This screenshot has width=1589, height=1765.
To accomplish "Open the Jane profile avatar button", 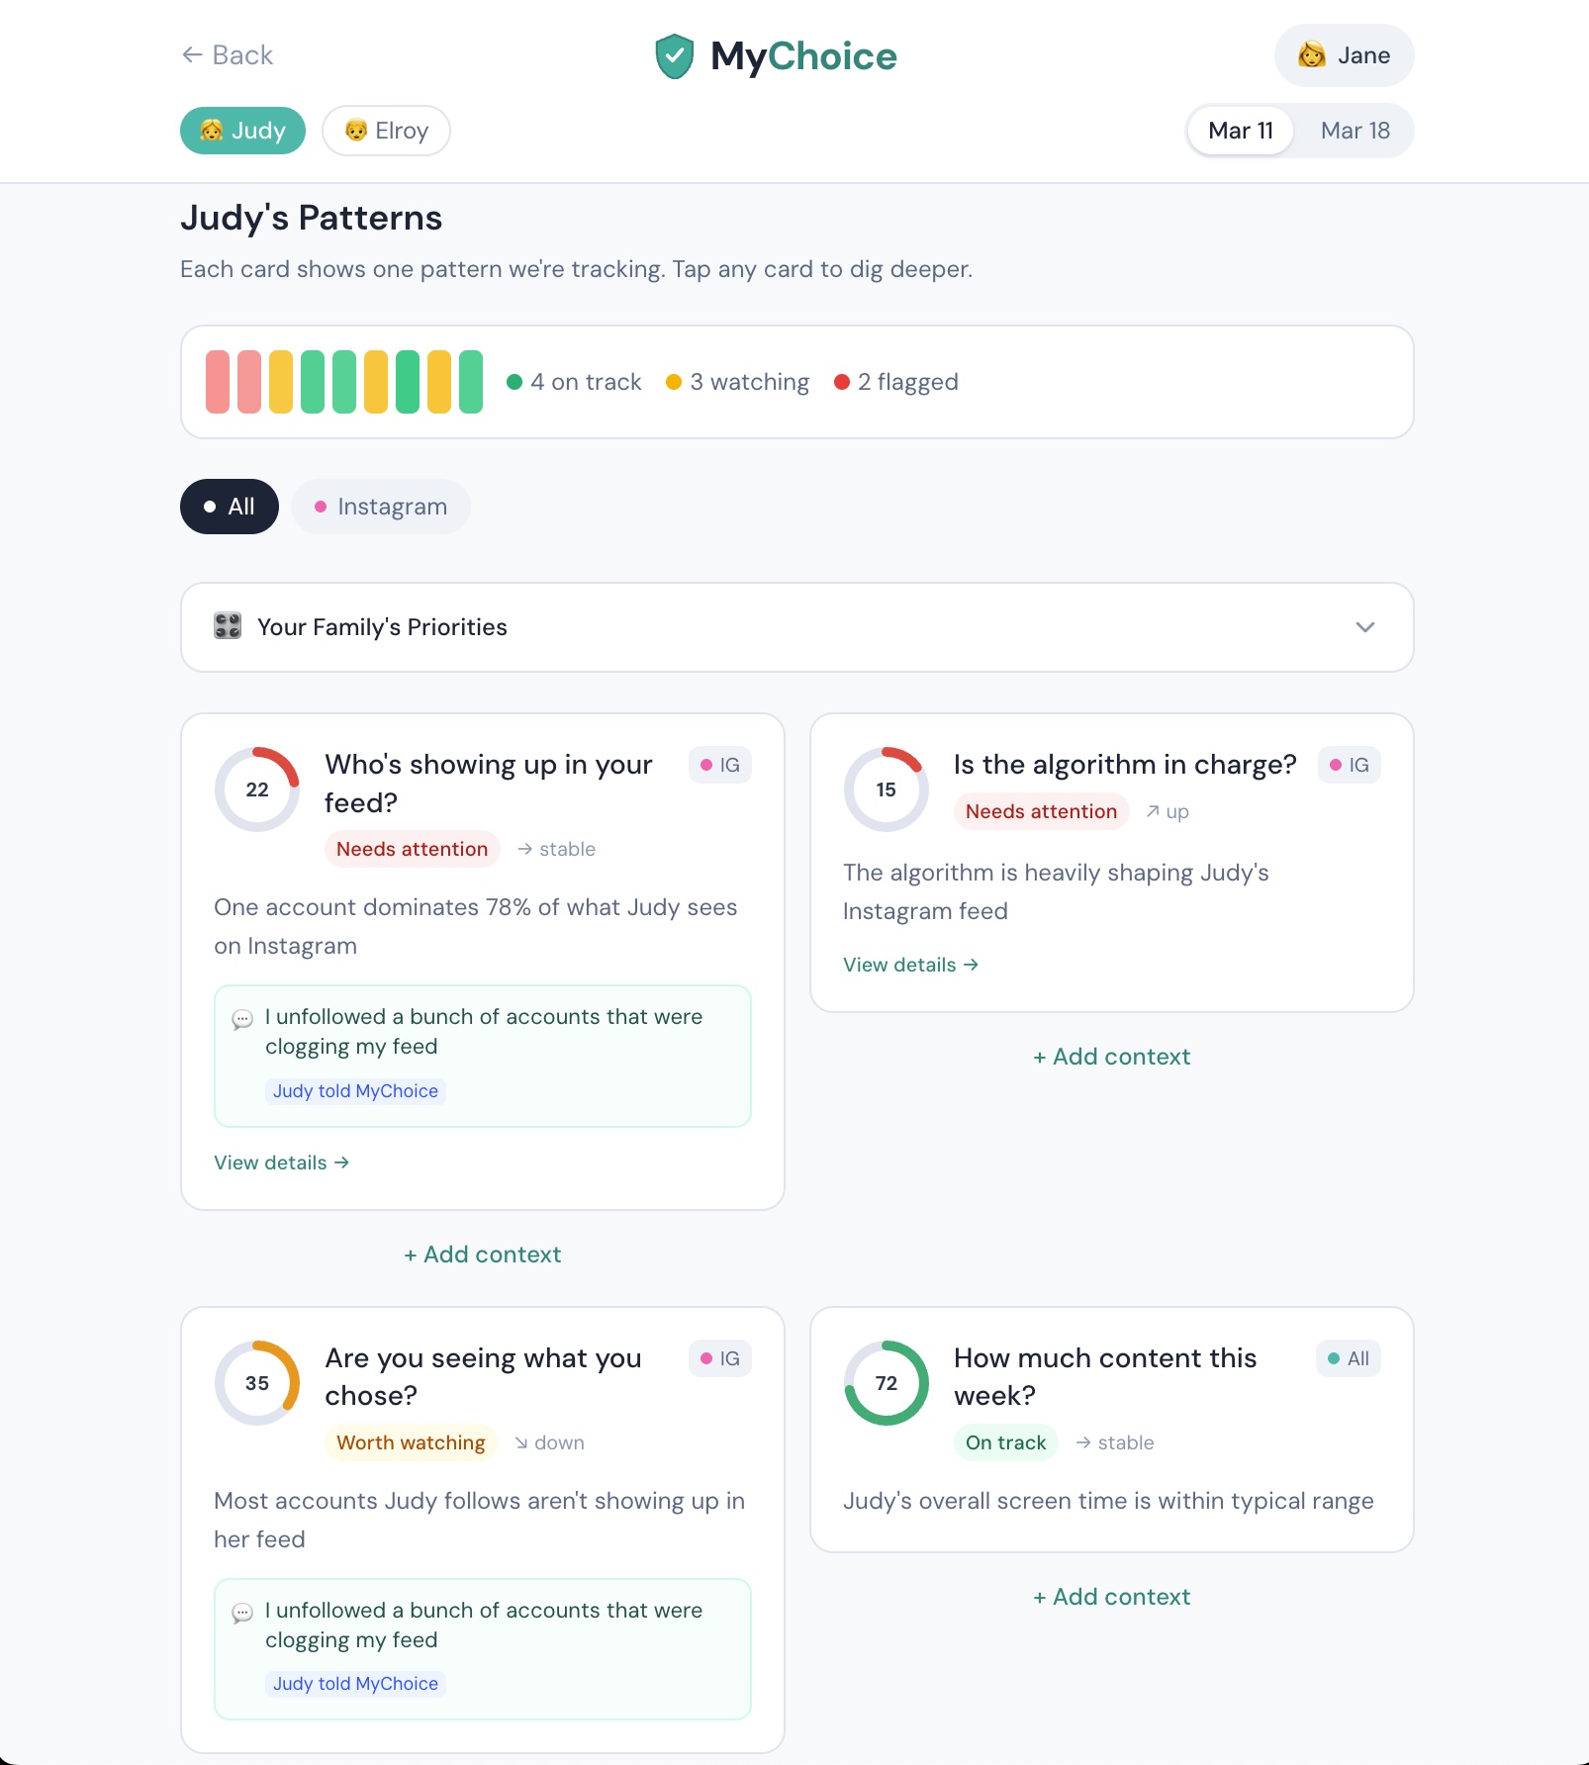I will [x=1344, y=55].
